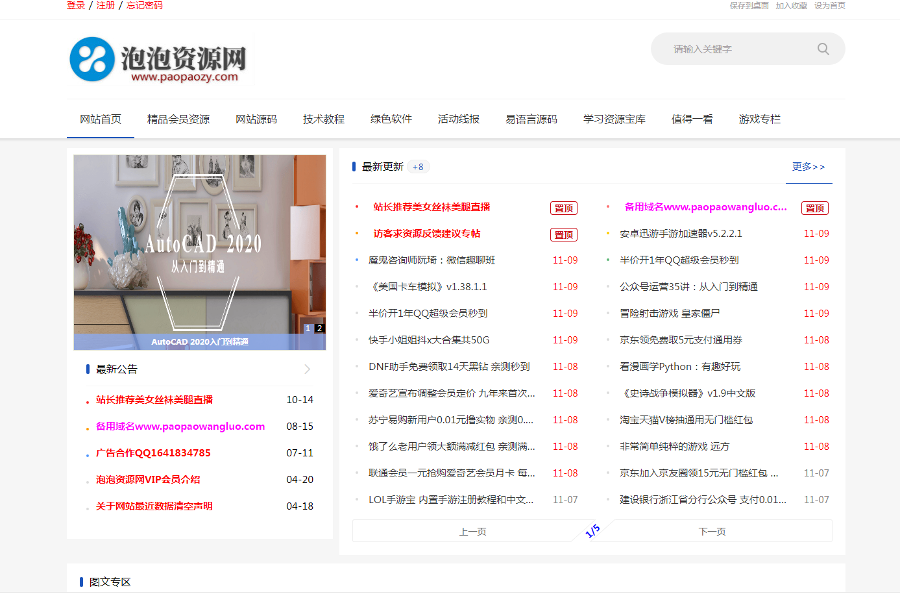Open the 更多>> link in 最新更新
The height and width of the screenshot is (594, 900).
point(808,167)
